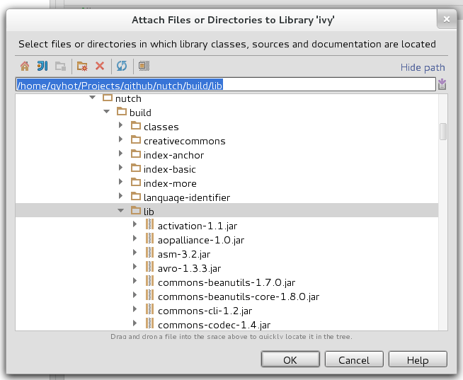Screen dimensions: 463x380
Task: Expand the creativecommons folder
Action: (120, 139)
